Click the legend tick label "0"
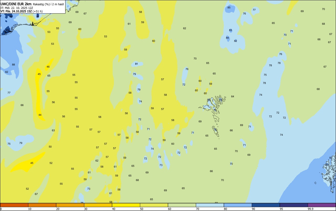 tap(1, 209)
